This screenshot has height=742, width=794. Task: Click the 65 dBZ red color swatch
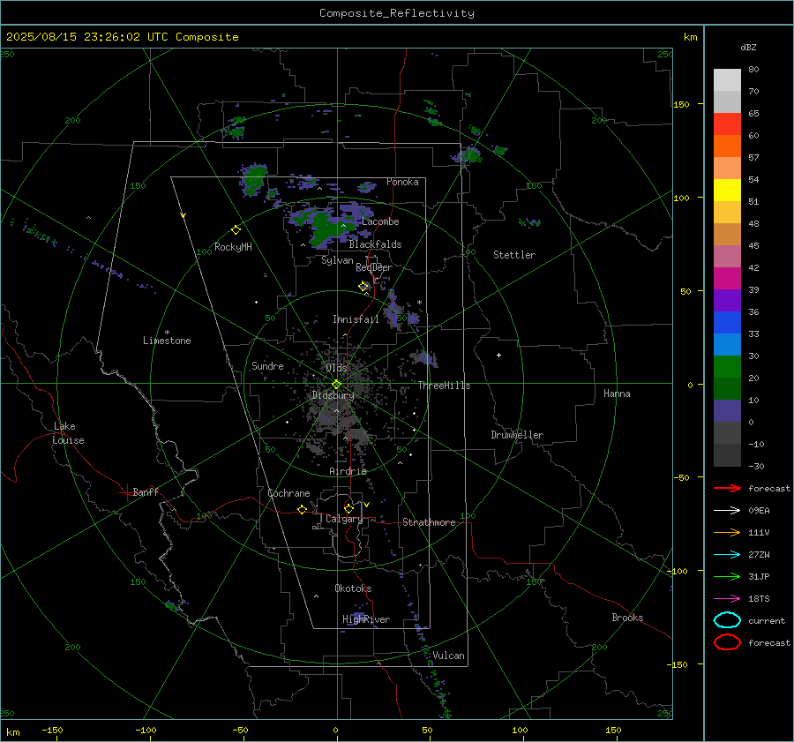coord(727,124)
